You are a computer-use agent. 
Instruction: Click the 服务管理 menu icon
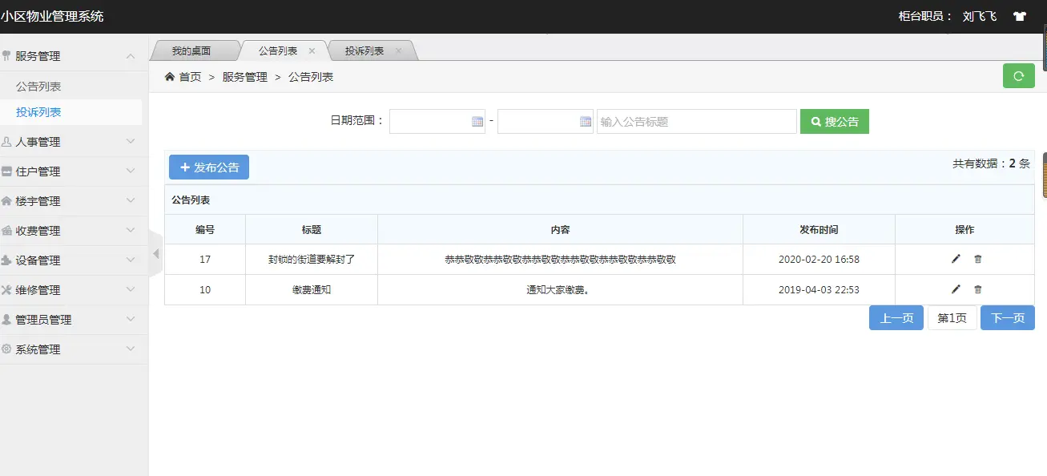point(7,56)
